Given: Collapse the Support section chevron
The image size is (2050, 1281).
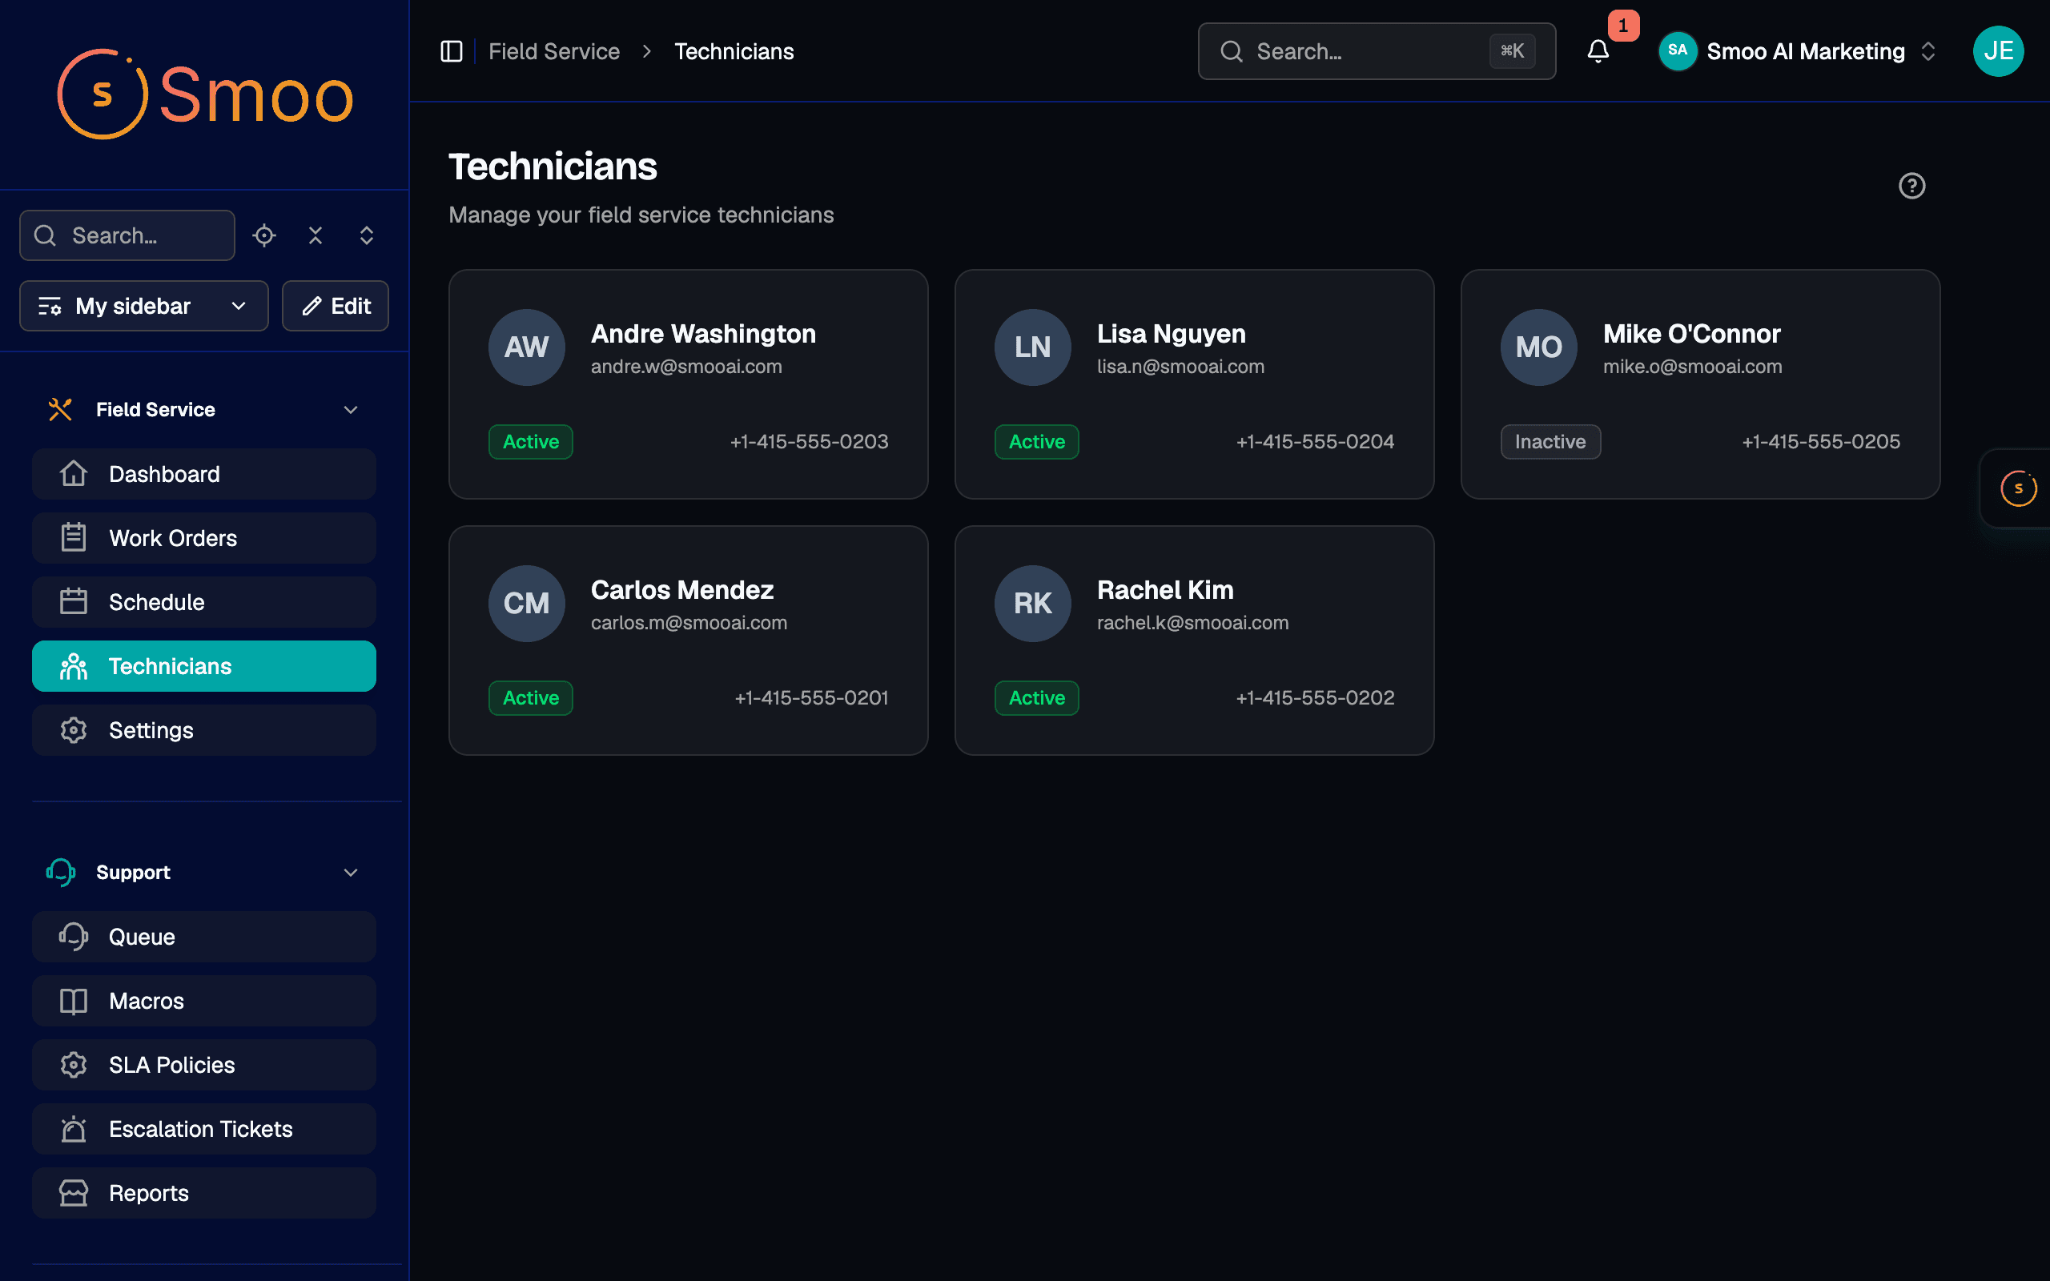Looking at the screenshot, I should pyautogui.click(x=351, y=873).
